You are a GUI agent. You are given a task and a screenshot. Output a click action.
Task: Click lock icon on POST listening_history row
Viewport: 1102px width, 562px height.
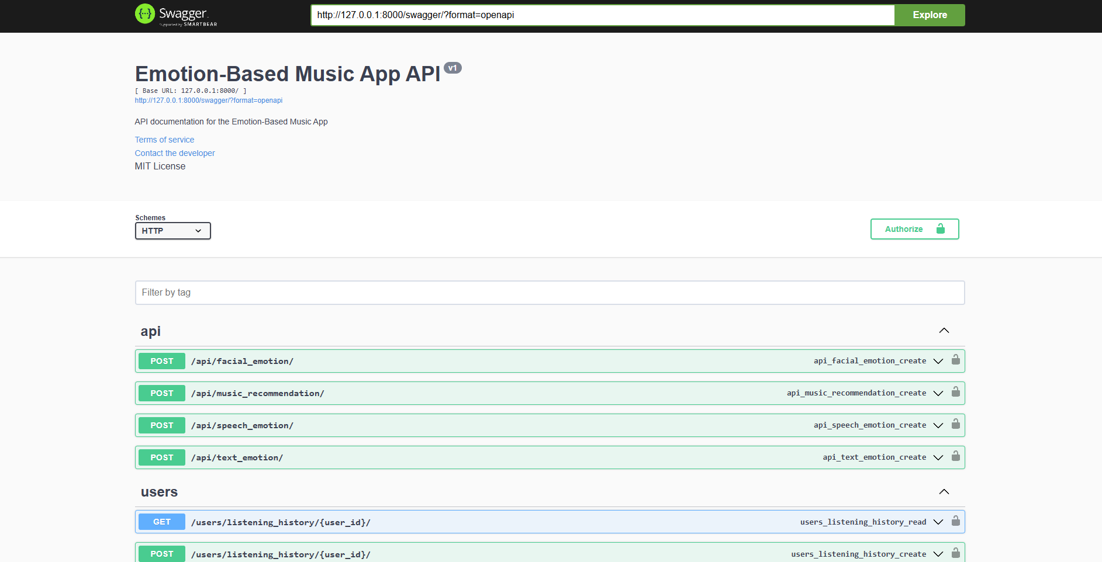[956, 553]
